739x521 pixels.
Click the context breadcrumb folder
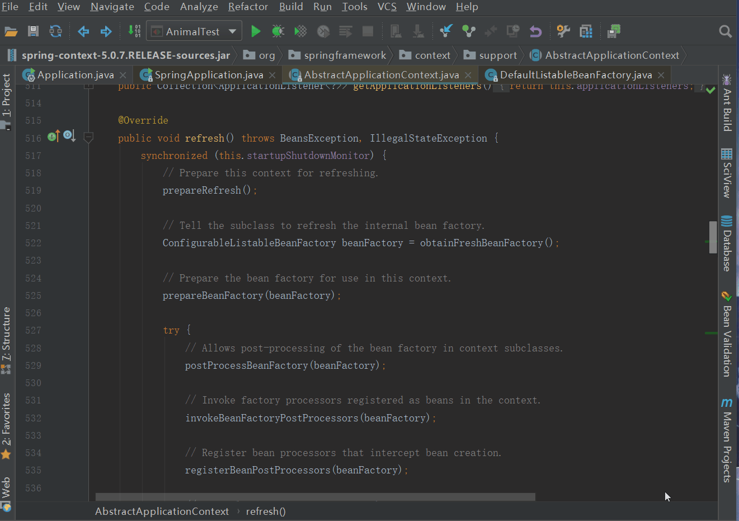pyautogui.click(x=425, y=55)
